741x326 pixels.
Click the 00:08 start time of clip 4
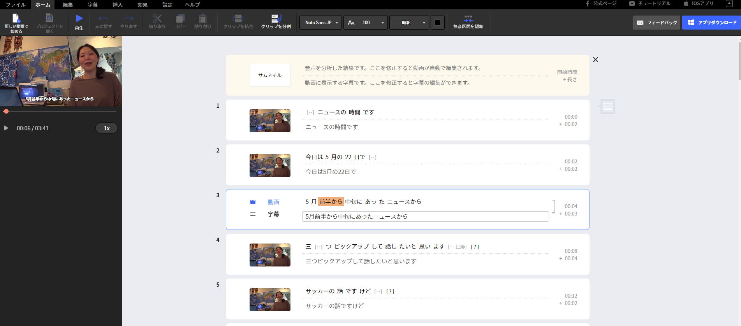click(571, 251)
